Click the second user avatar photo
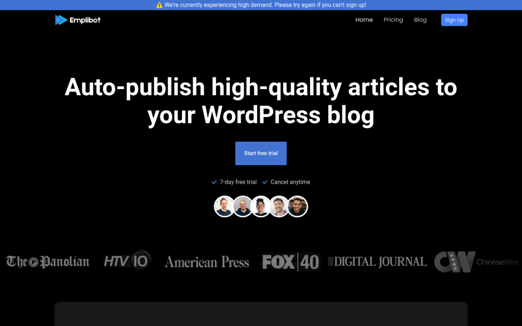This screenshot has width=522, height=326. tap(243, 206)
